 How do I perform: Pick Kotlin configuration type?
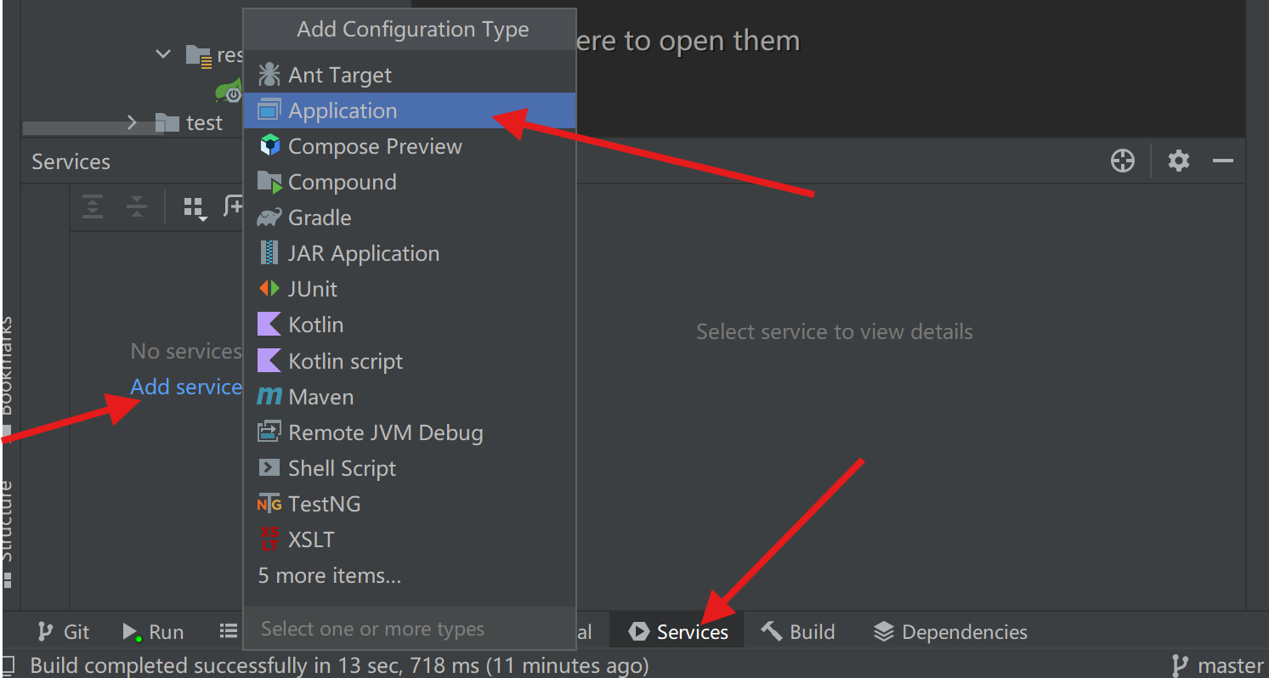tap(410, 325)
